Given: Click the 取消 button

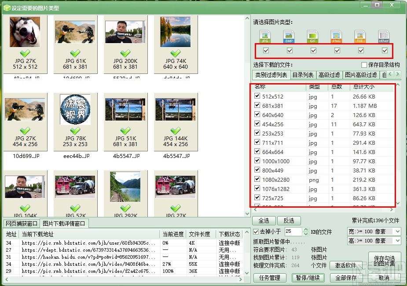Looking at the screenshot, I should (x=385, y=278).
